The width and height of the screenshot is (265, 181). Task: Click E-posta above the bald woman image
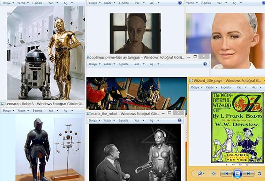[124, 3]
